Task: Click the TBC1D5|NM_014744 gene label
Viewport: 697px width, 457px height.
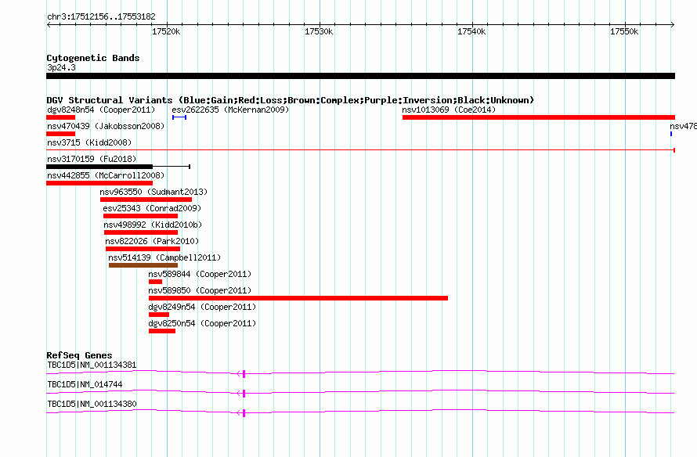Action: coord(85,384)
